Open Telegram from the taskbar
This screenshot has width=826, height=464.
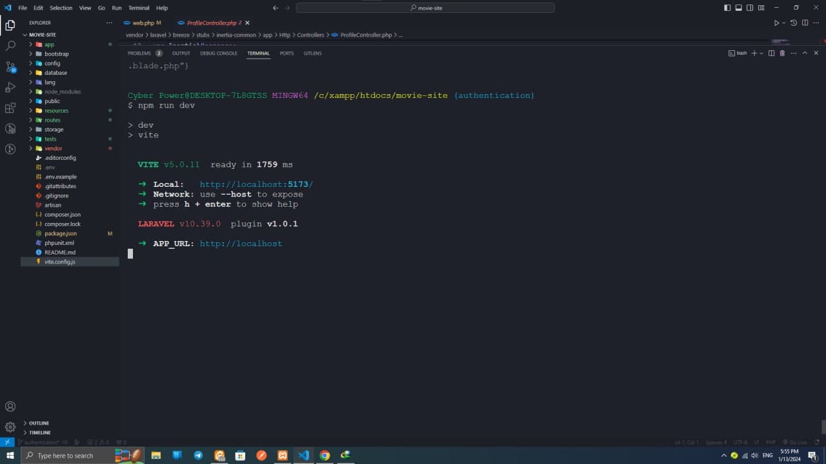pos(198,455)
